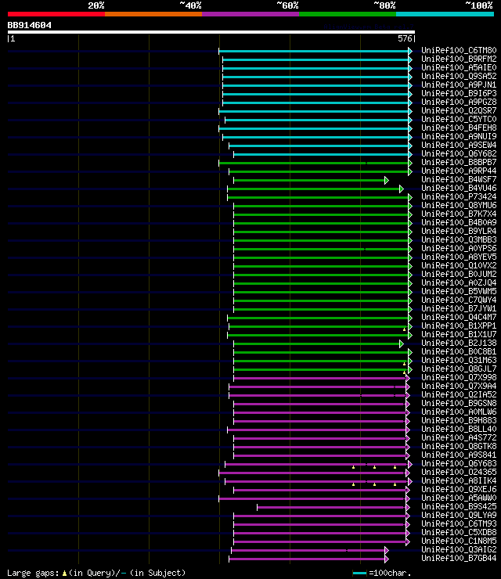This screenshot has height=579, width=501.
Task: Select hit label UniRef100_B5VWM5
Action: click(459, 291)
